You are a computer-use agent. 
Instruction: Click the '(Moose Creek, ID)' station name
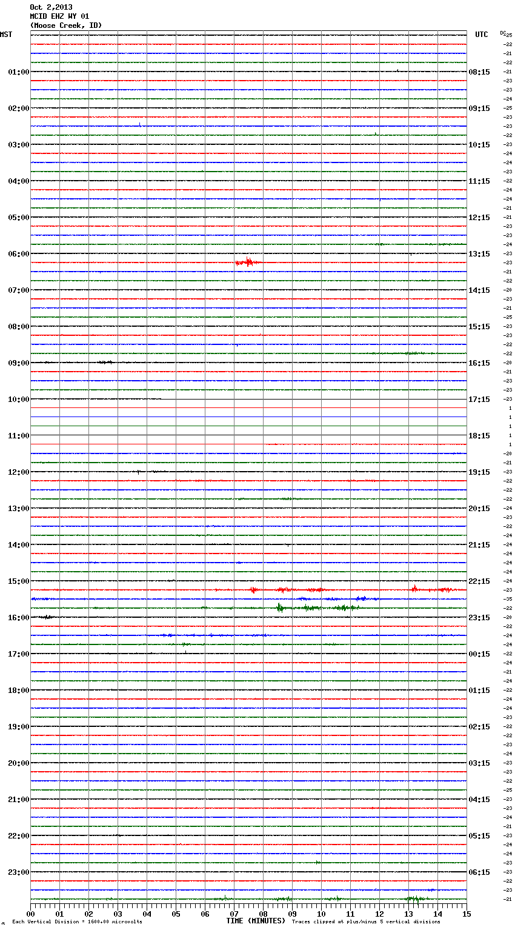click(x=66, y=25)
